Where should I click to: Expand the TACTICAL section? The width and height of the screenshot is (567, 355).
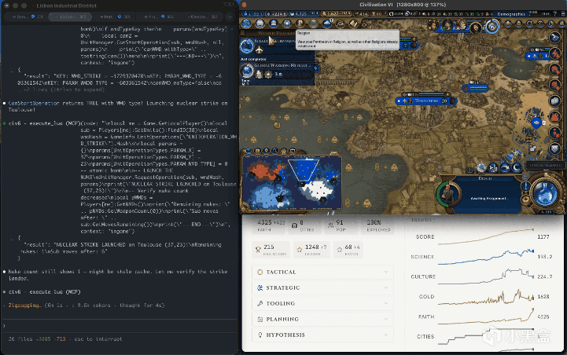322,272
